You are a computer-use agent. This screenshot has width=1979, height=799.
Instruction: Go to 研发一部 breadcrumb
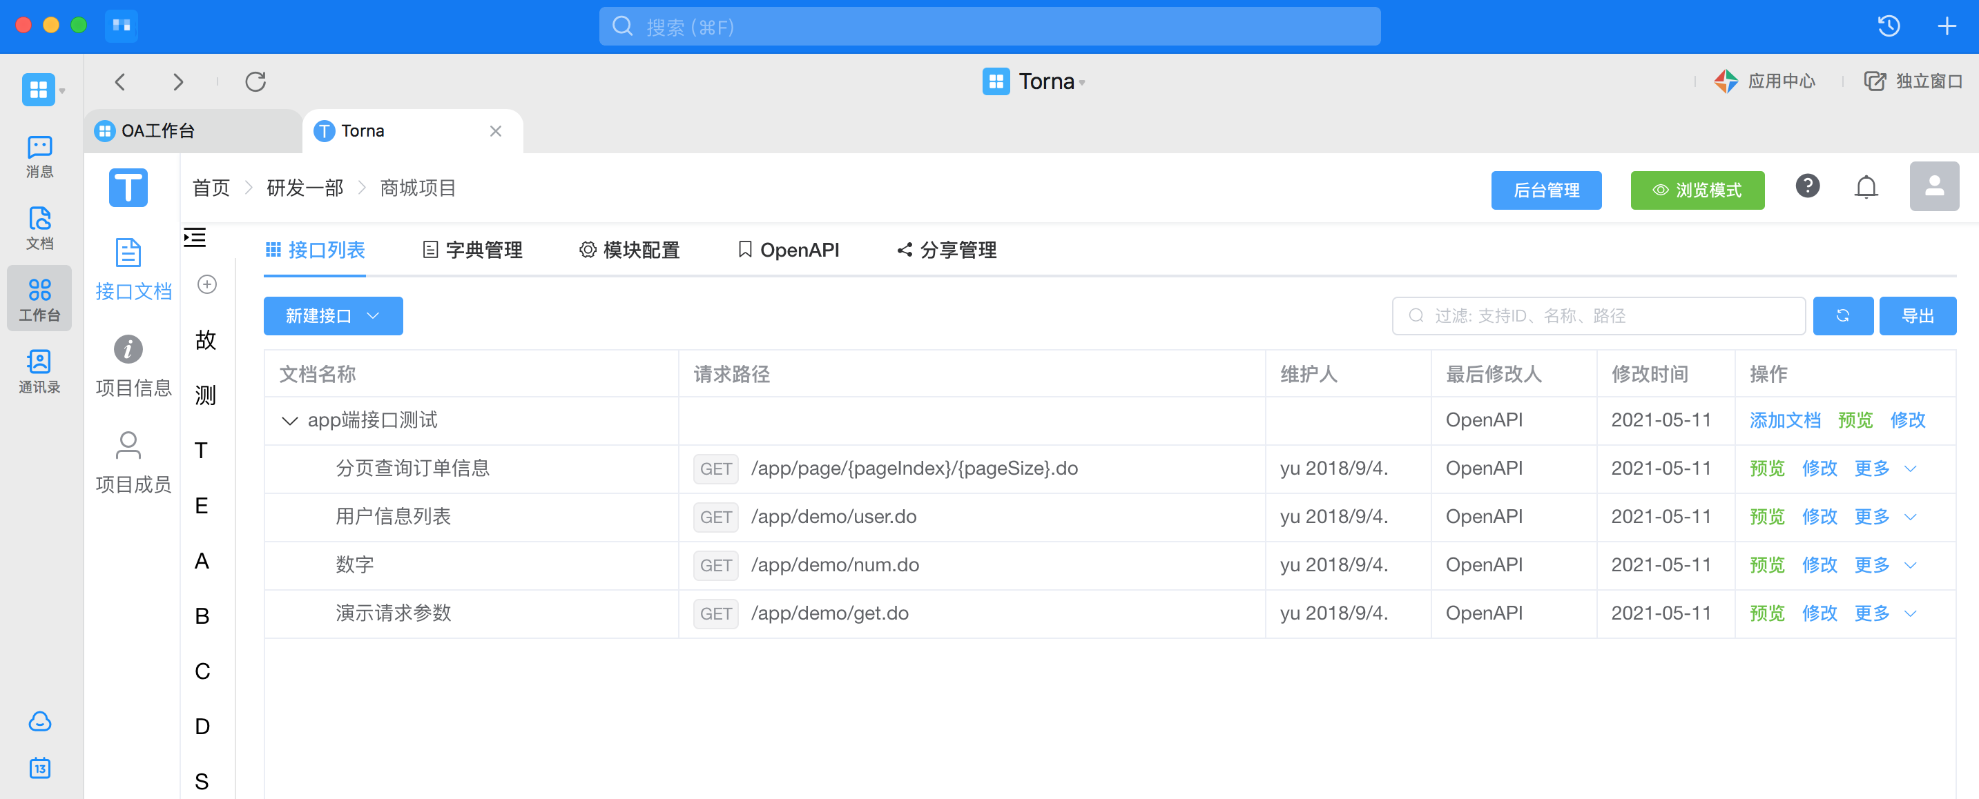[305, 188]
